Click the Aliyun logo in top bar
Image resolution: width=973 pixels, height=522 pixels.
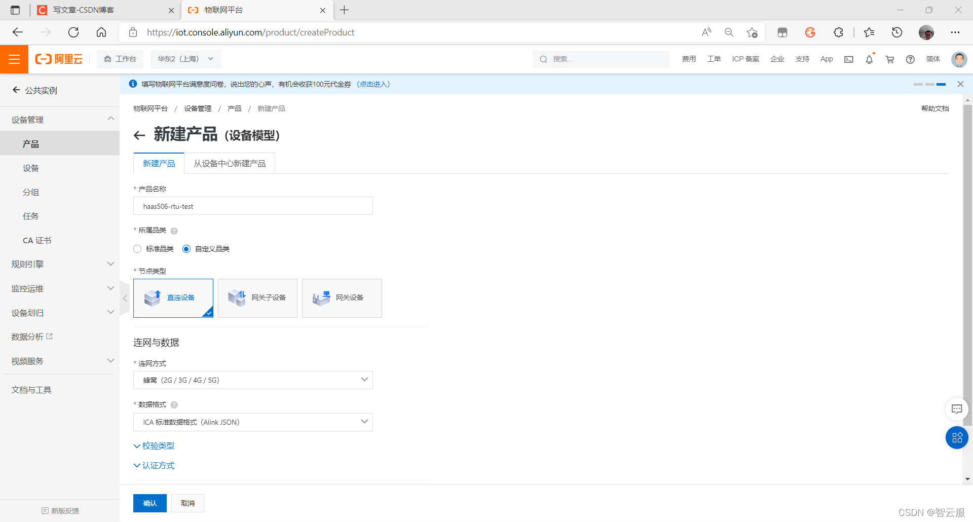coord(58,59)
